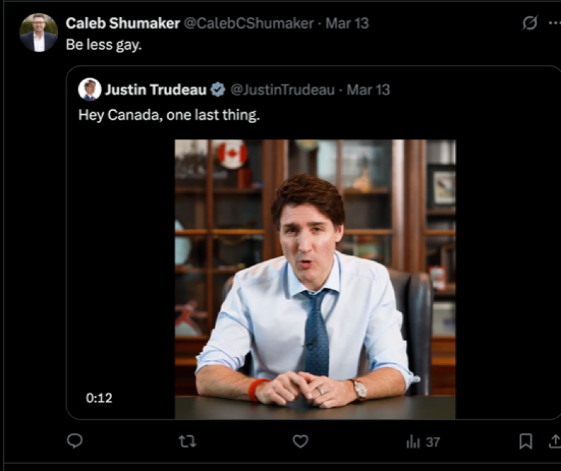
Task: Click Justin Trudeau's blue verified badge
Action: 217,89
